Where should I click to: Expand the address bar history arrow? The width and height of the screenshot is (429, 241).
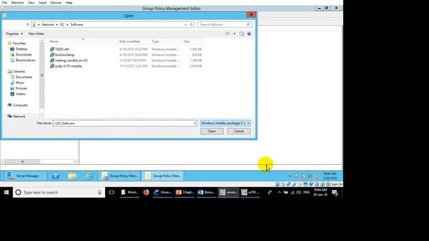point(186,25)
